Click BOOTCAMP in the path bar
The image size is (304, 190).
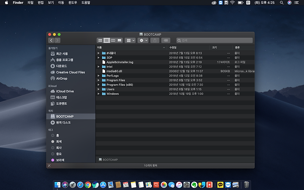pyautogui.click(x=108, y=160)
